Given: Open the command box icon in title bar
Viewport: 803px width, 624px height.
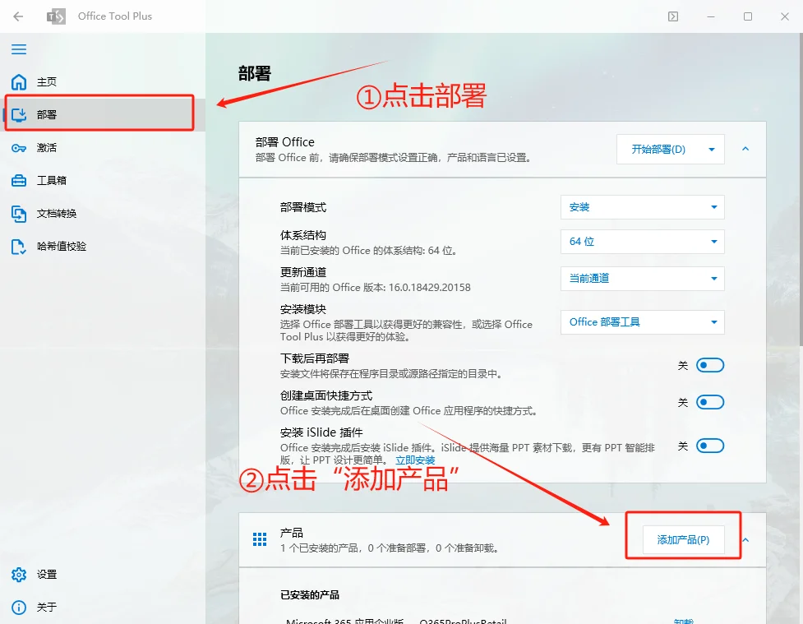Looking at the screenshot, I should [673, 16].
